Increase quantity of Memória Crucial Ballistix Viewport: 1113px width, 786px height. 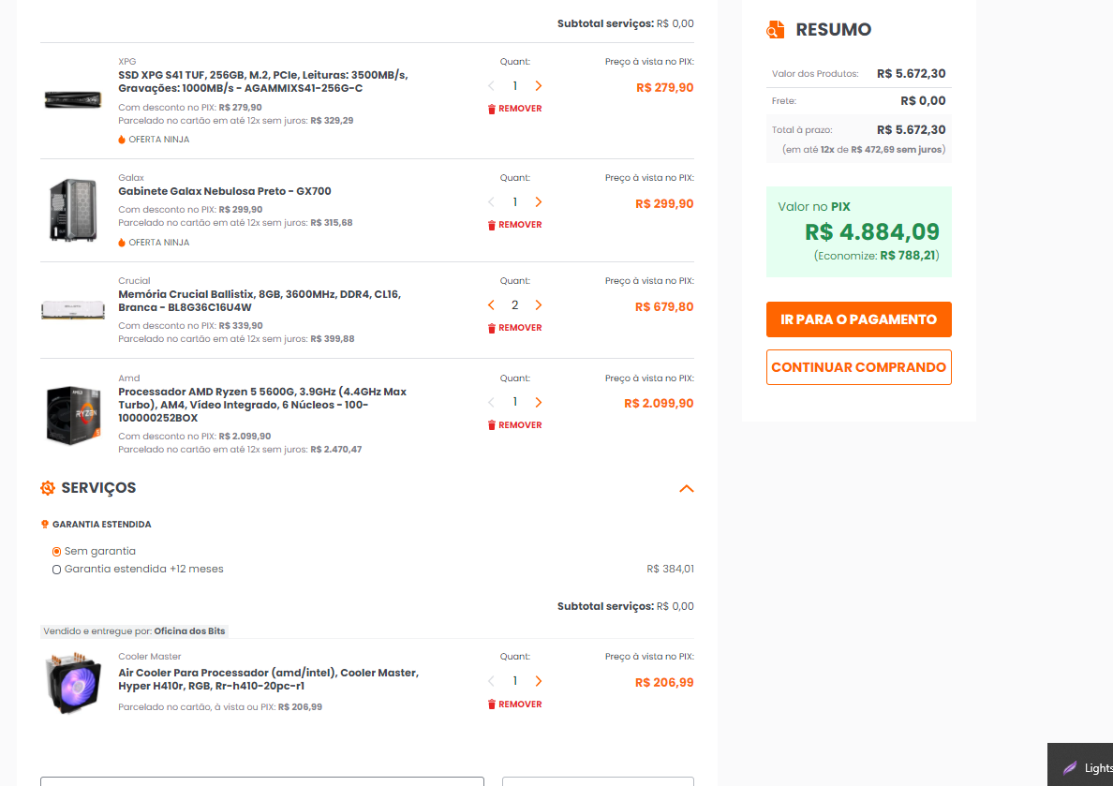pyautogui.click(x=538, y=305)
